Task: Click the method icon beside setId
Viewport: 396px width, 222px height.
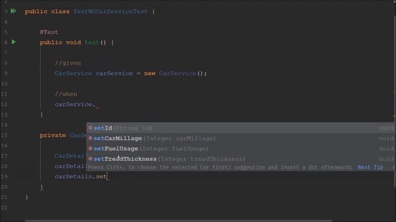Action: click(x=90, y=128)
